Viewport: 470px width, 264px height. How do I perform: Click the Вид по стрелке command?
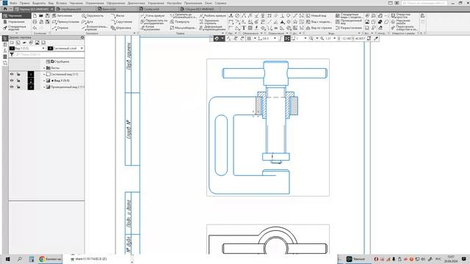[319, 28]
